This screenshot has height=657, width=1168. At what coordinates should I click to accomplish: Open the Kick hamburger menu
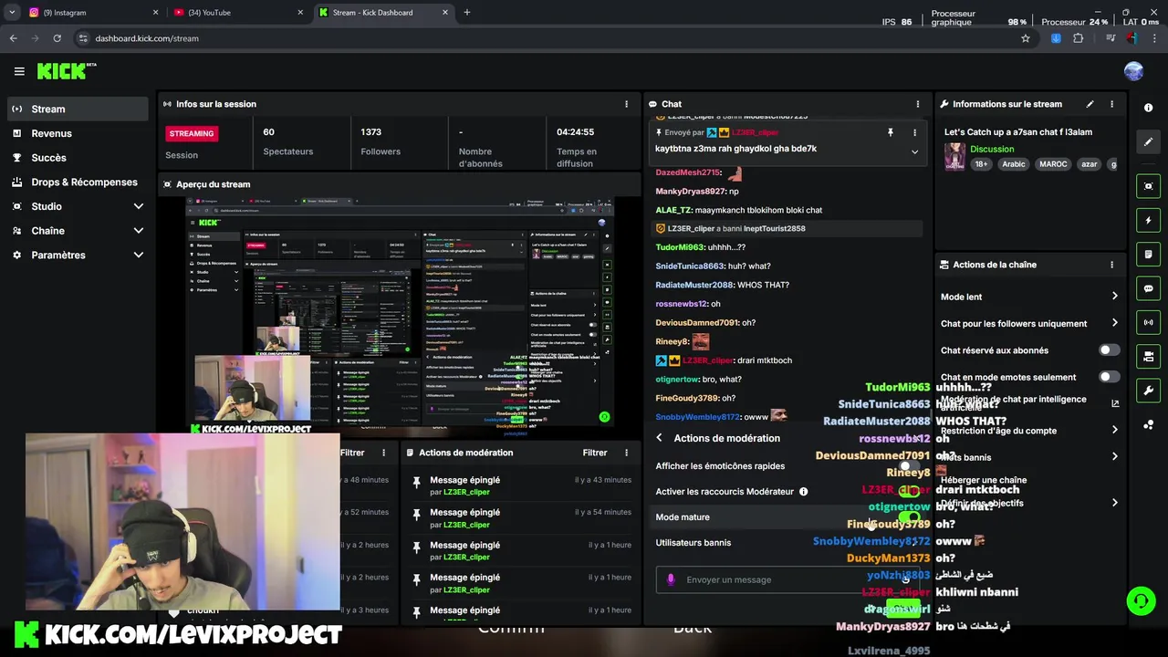[x=19, y=71]
